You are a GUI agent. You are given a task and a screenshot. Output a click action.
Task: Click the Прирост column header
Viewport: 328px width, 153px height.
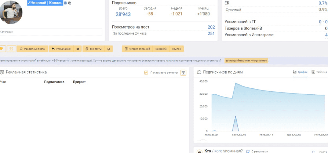pos(79,82)
